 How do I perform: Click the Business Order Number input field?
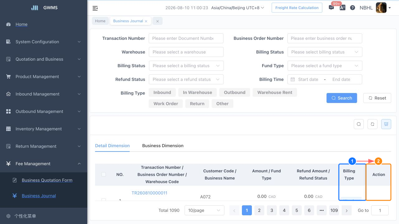[x=325, y=38]
